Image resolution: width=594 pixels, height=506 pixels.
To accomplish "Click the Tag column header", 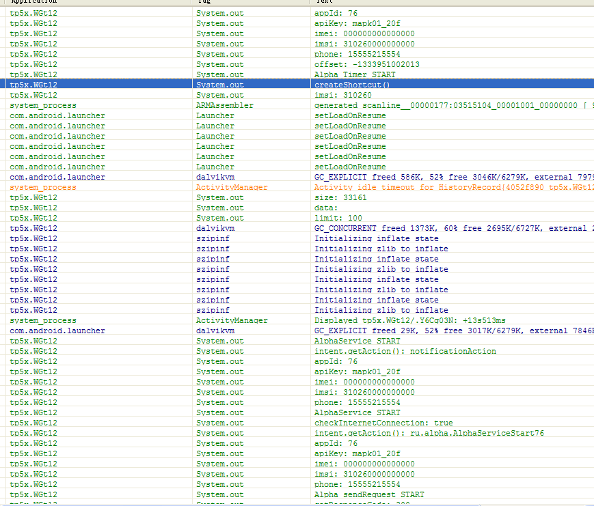I will tap(204, 2).
